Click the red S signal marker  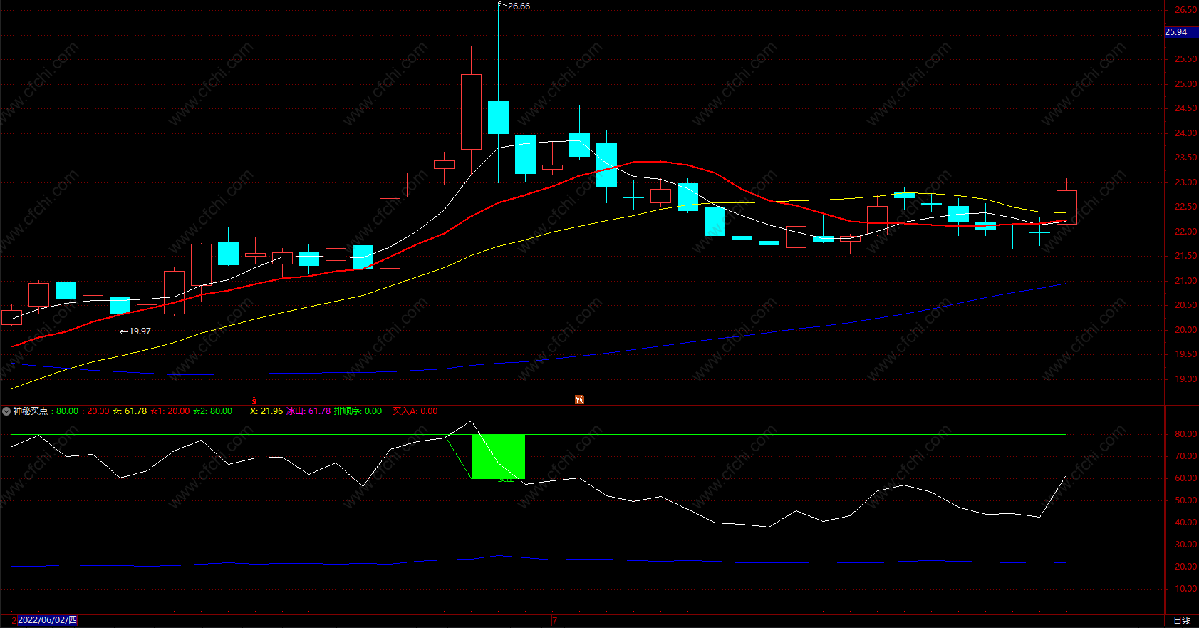tap(254, 401)
